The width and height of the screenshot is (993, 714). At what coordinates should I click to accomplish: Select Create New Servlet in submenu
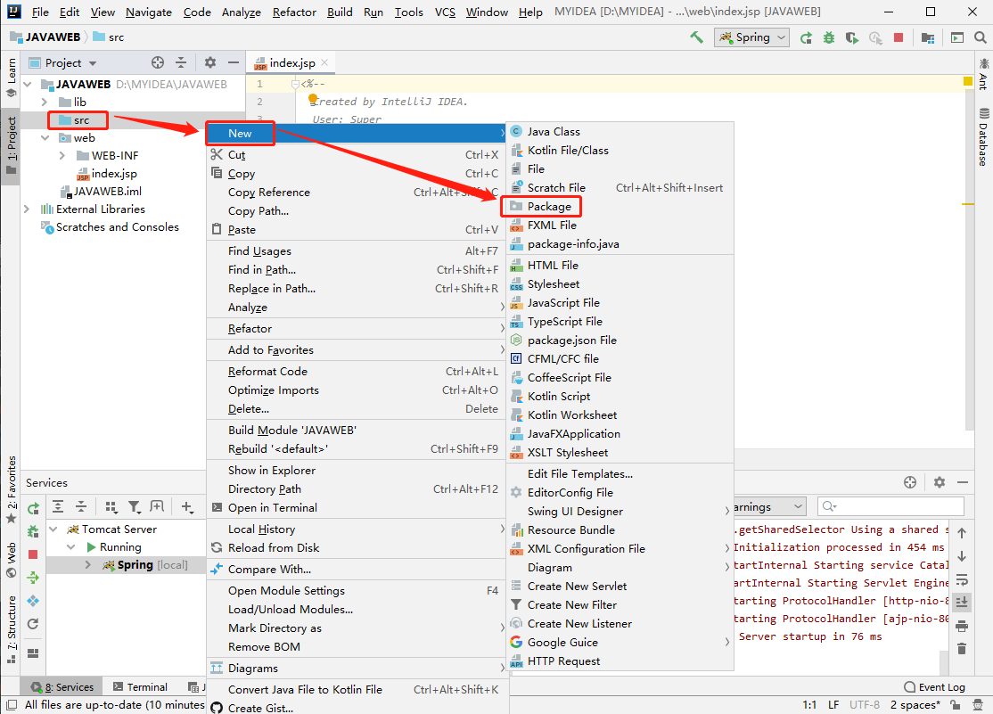click(577, 587)
